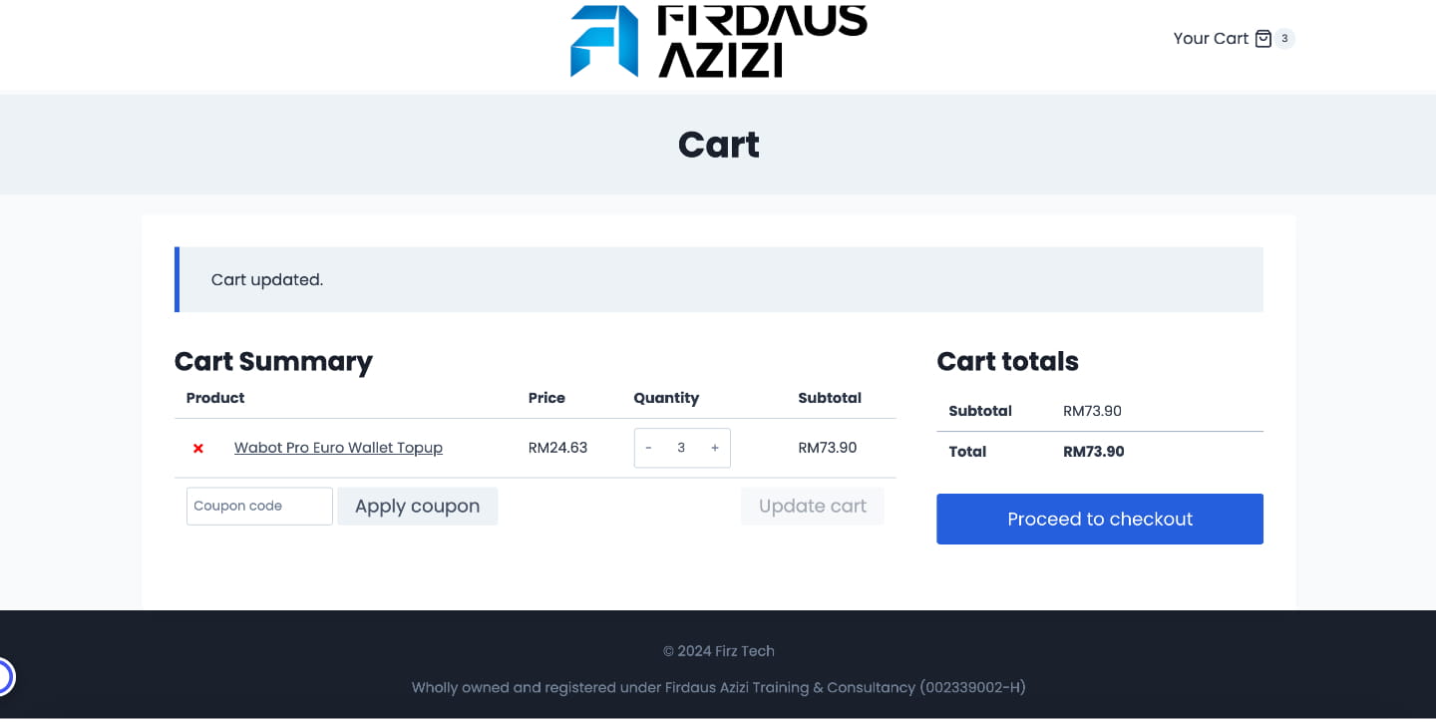Focus the Coupon code input box
Viewport: 1436px width, 724px height.
point(259,506)
